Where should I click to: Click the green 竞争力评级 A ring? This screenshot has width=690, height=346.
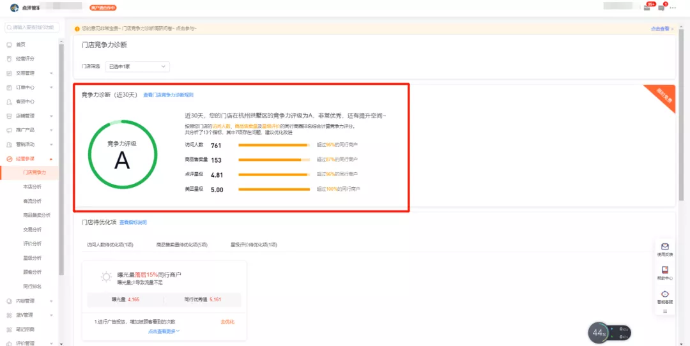click(x=122, y=154)
